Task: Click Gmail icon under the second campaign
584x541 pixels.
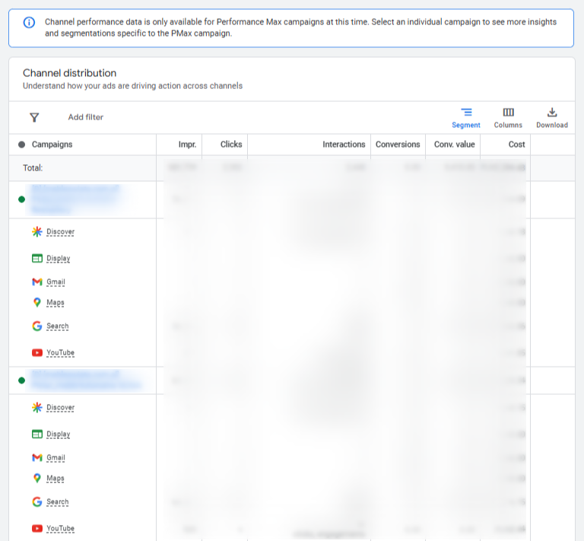Action: pos(36,457)
